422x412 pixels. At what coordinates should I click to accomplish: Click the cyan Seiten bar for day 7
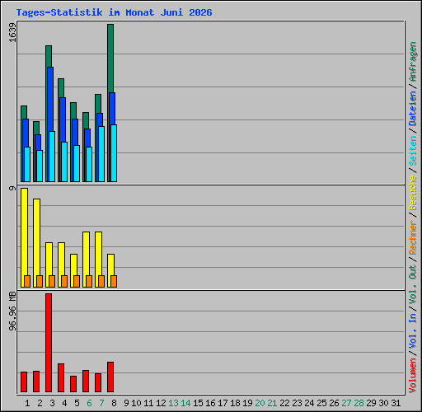[101, 154]
